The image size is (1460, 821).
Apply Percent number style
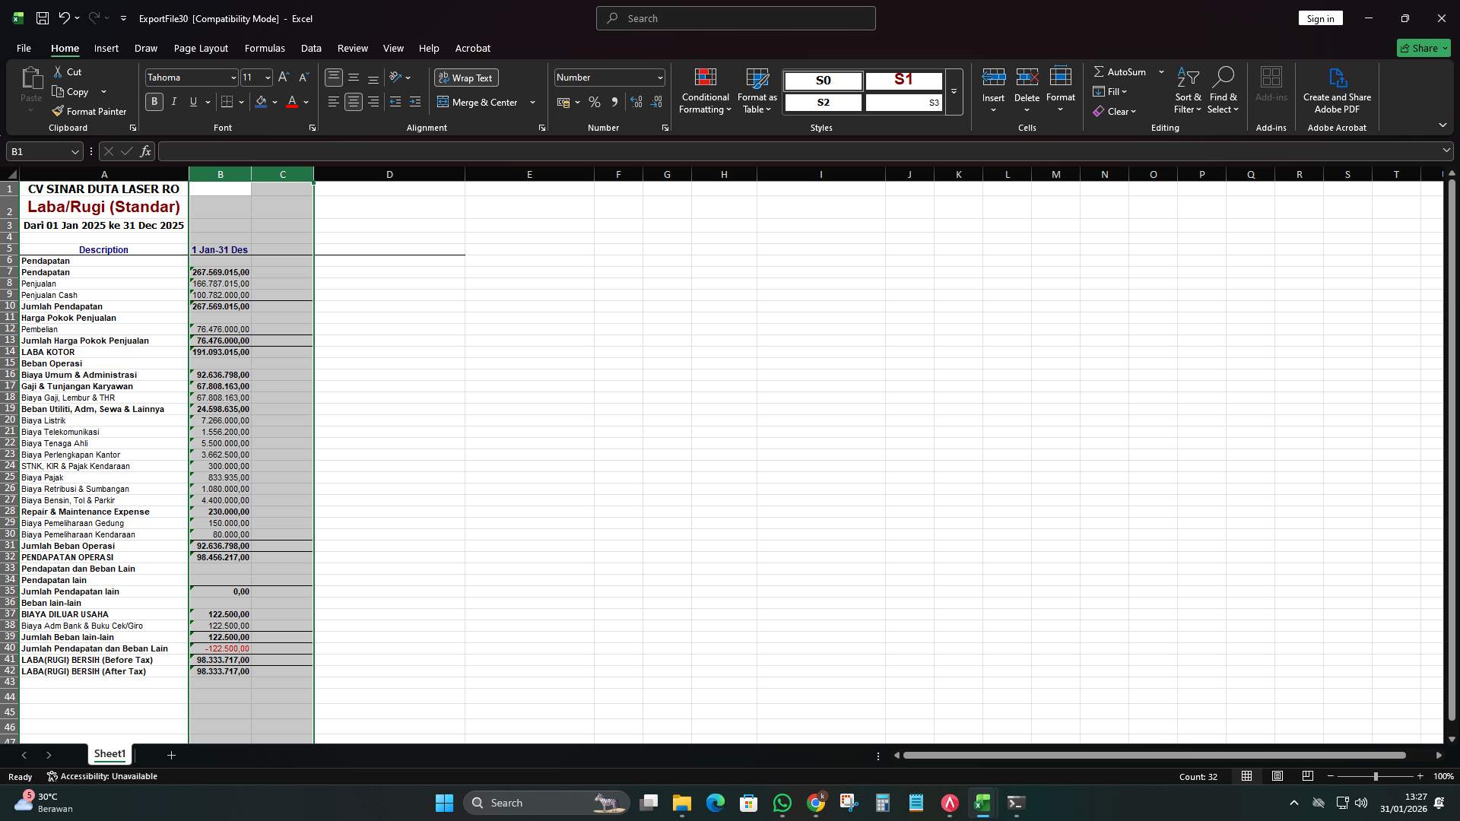(x=595, y=102)
